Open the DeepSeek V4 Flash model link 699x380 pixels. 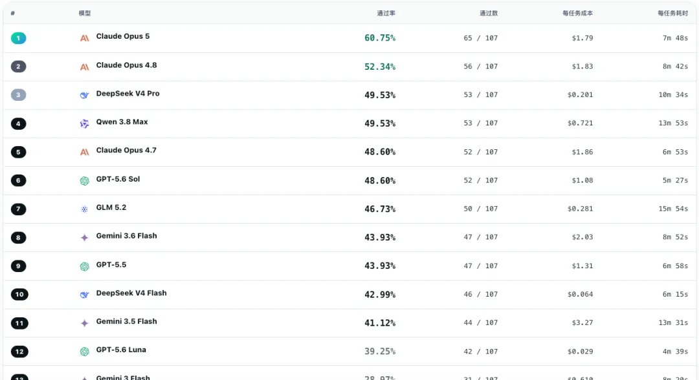point(131,293)
